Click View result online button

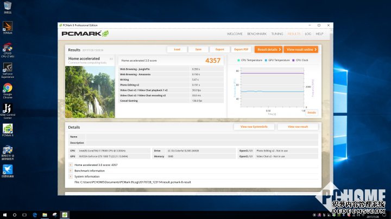tap(301, 49)
